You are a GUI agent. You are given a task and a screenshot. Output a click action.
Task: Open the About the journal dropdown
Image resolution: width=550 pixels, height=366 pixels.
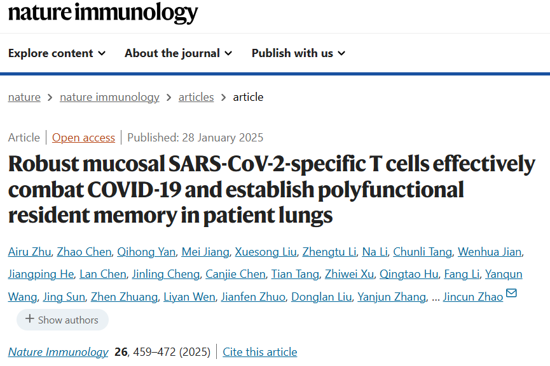(x=178, y=53)
